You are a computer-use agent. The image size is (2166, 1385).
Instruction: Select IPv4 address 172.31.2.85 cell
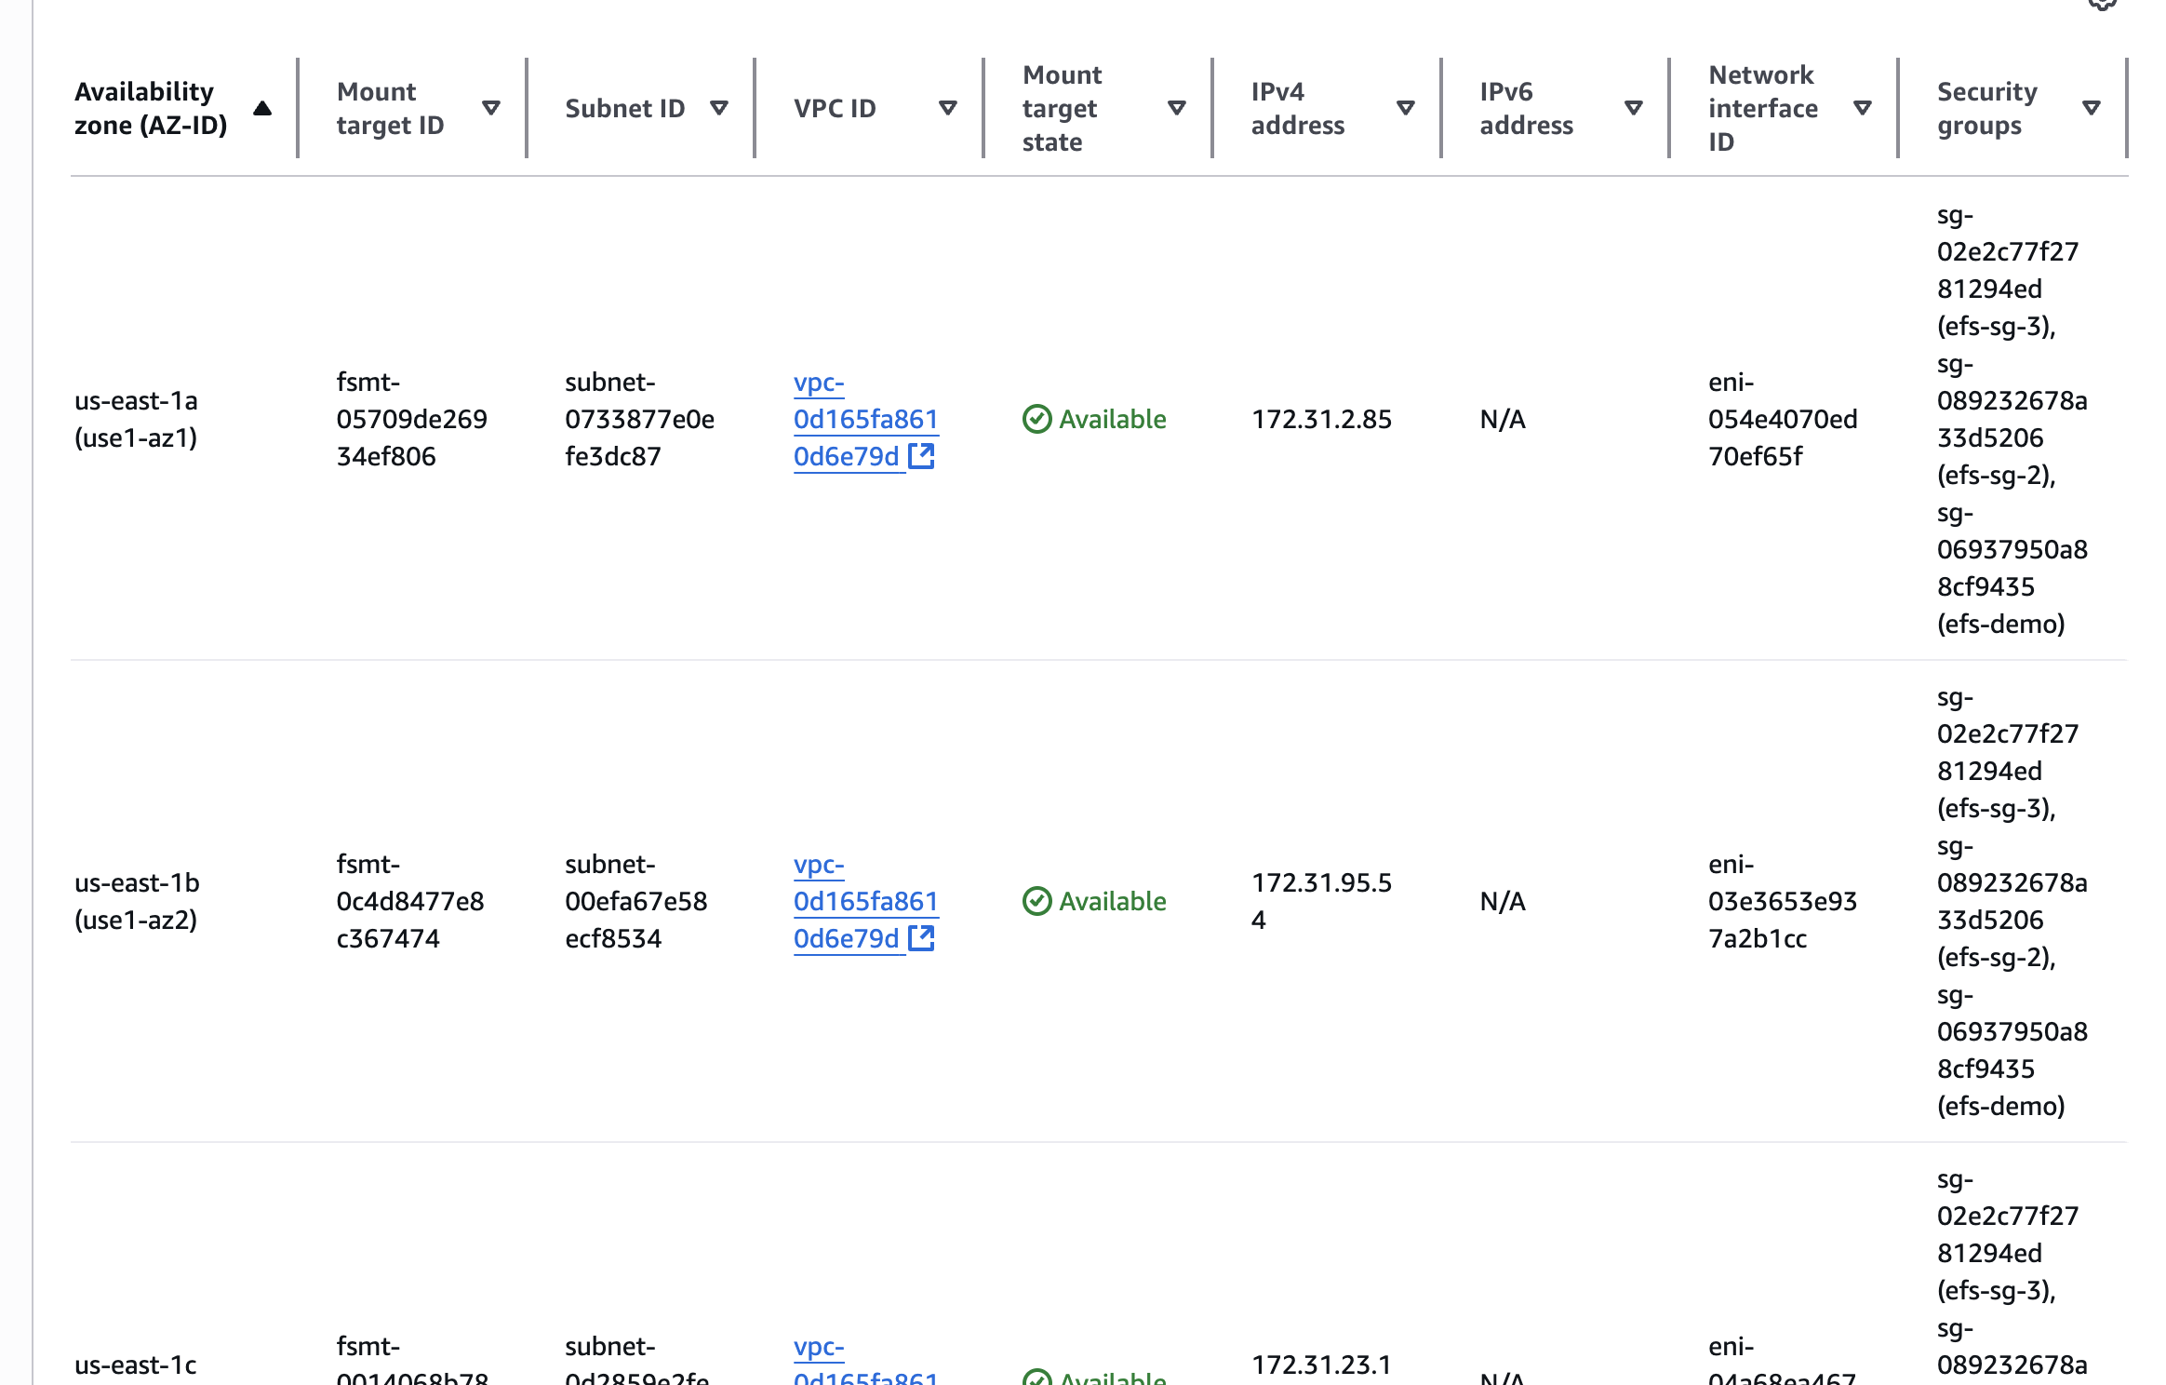[1321, 419]
